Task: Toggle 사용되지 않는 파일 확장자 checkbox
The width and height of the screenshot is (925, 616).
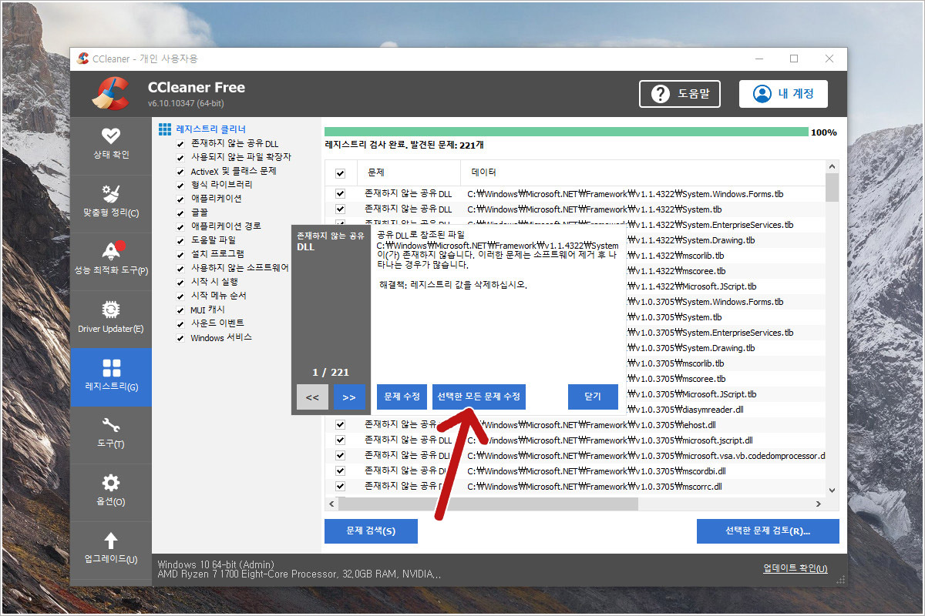Action: click(x=180, y=158)
